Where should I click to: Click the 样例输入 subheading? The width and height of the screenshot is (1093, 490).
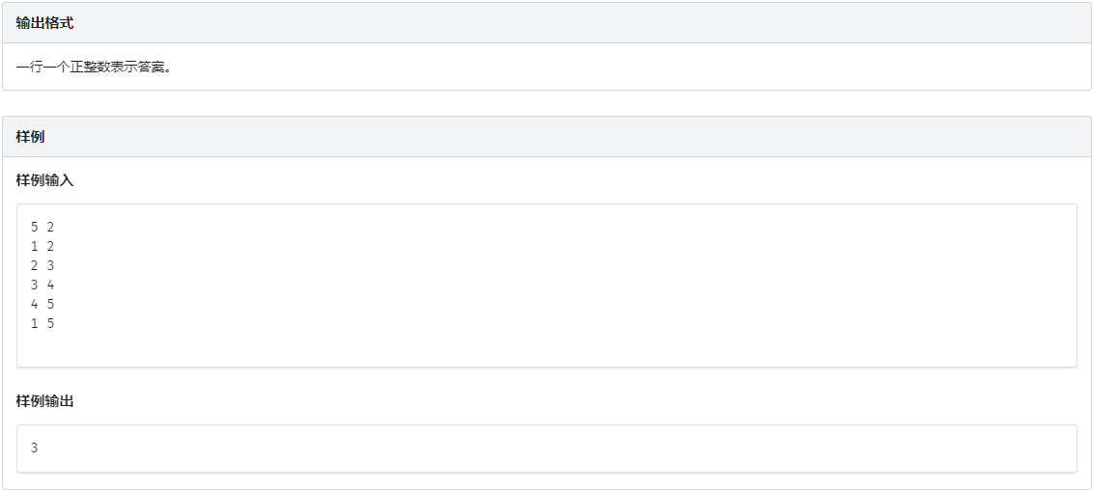(44, 180)
